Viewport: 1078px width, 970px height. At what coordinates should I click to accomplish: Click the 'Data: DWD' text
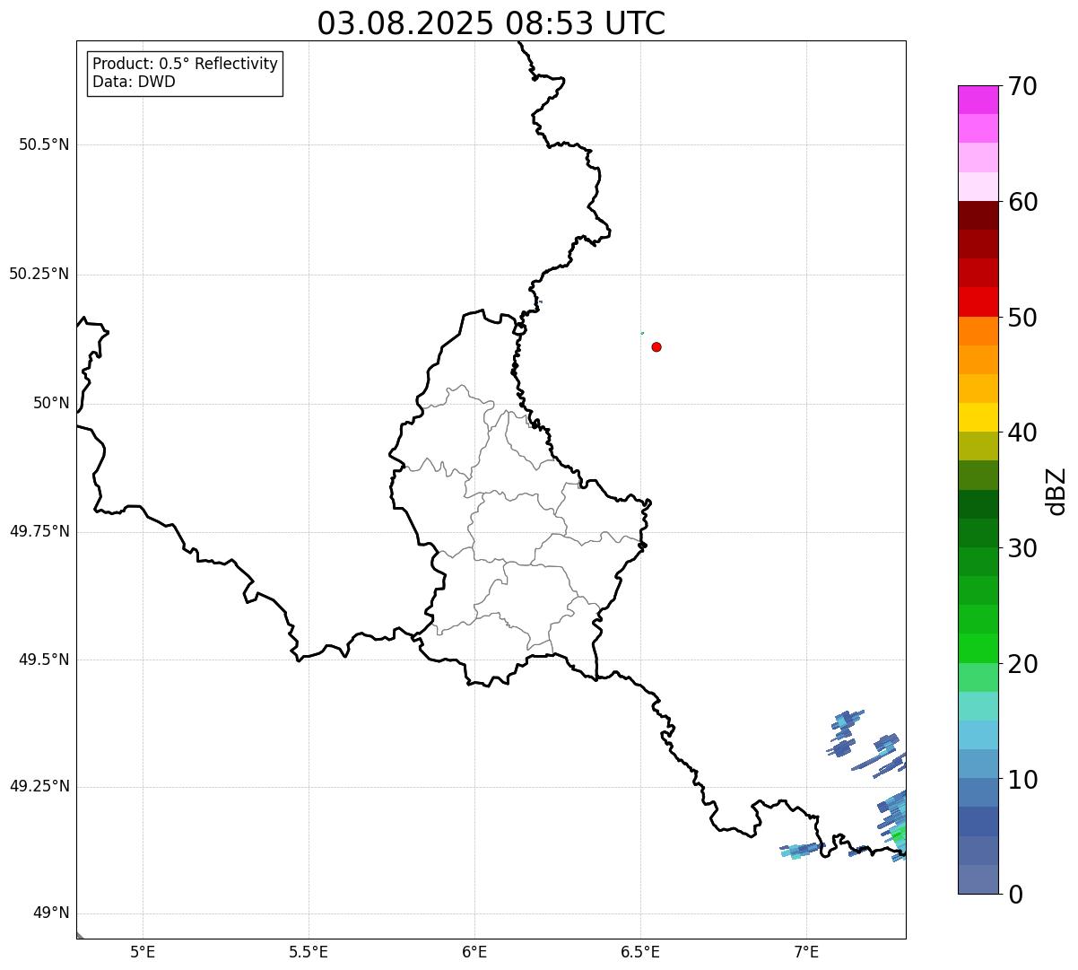click(134, 82)
